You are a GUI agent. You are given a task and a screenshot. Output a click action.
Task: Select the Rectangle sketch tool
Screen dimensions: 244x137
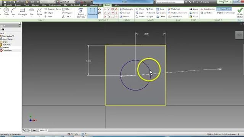[22, 12]
